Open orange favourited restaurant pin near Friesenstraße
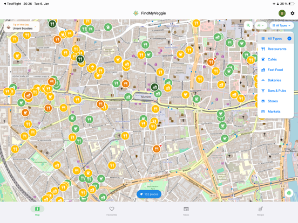This screenshot has width=298, height=223. [157, 149]
